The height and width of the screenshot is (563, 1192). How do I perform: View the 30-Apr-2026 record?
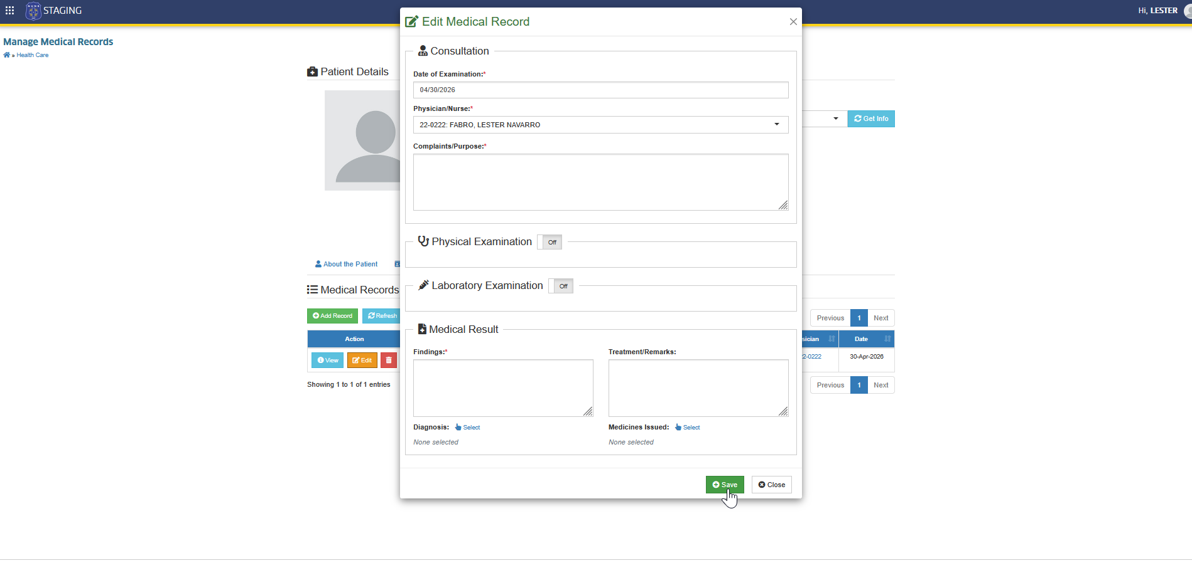click(327, 360)
